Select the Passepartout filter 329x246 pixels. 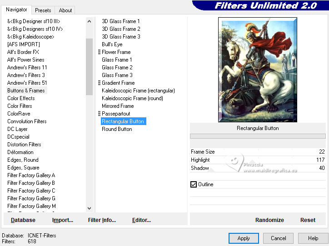(116, 114)
